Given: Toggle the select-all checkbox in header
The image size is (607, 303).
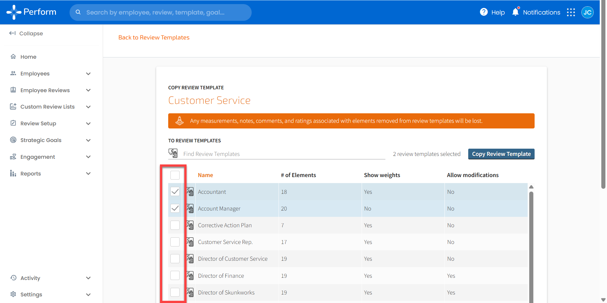Looking at the screenshot, I should pos(175,175).
